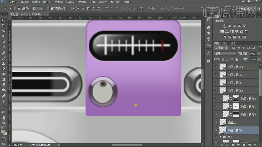Open the 文件(F) menu
The height and width of the screenshot is (147, 262).
(x=13, y=2)
